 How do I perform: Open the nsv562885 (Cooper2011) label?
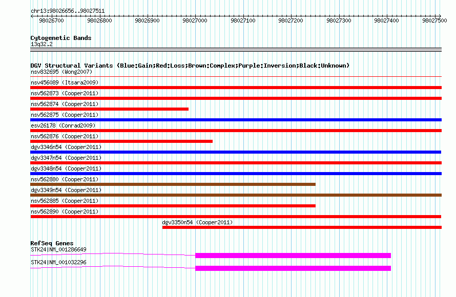coord(65,201)
